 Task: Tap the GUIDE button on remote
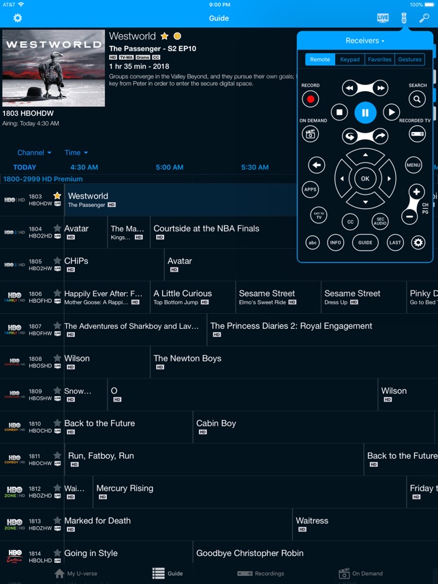click(x=365, y=242)
